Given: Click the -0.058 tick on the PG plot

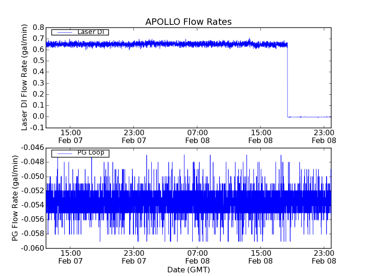Looking at the screenshot, I should click(33, 234).
